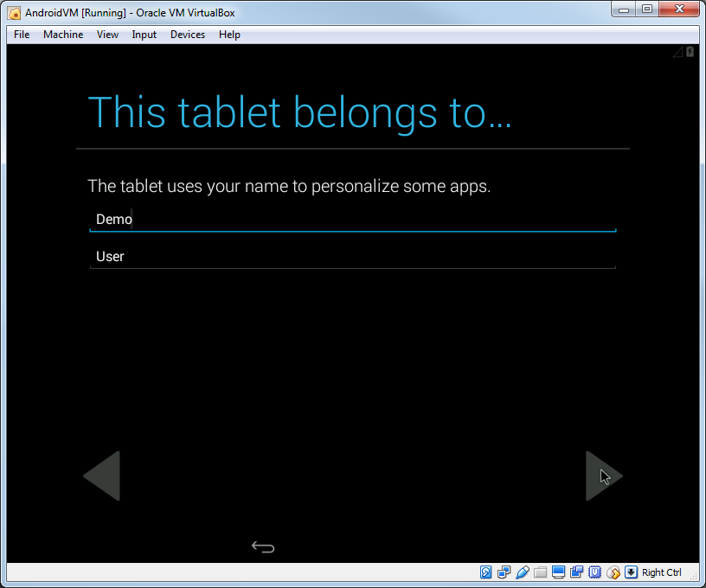Tap the Android back navigation icon
Screen dimensions: 706x588
click(x=263, y=546)
